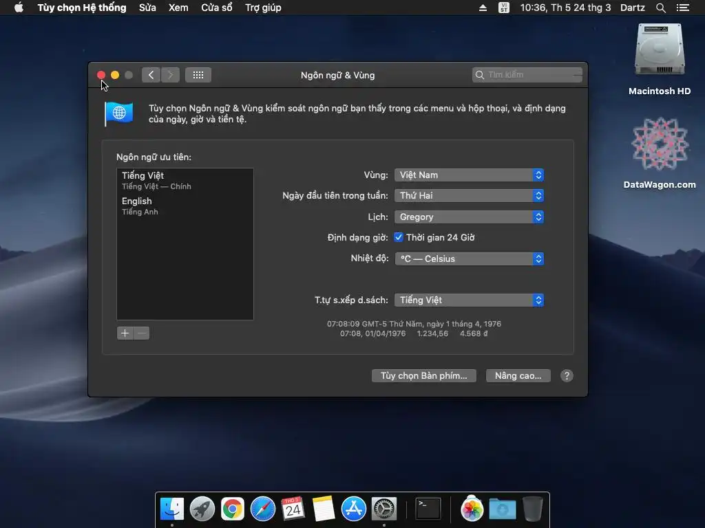Click Tùy chọn Bàn phím button
This screenshot has width=705, height=528.
423,376
